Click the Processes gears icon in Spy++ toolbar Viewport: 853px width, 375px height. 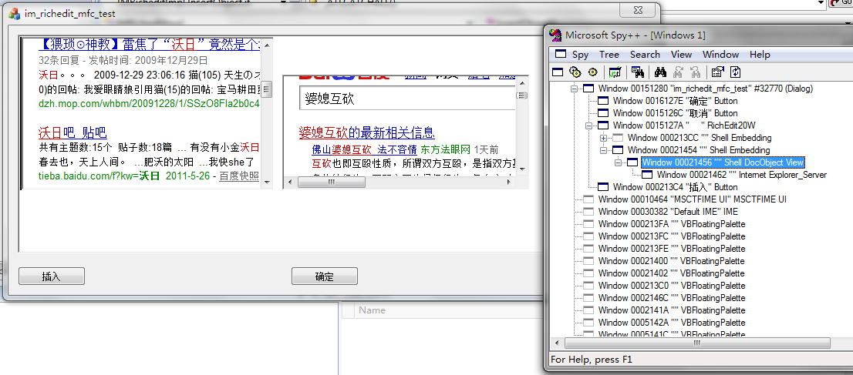[x=575, y=72]
